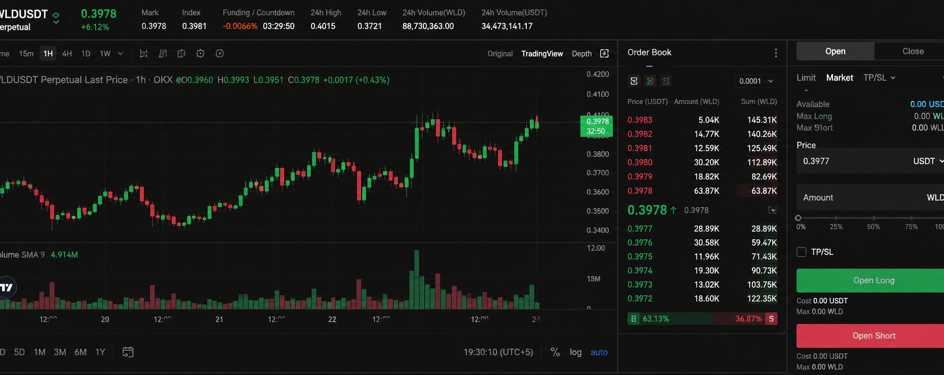This screenshot has width=944, height=375.
Task: Click the drawing tools icon in chart toolbar
Action: click(x=163, y=54)
